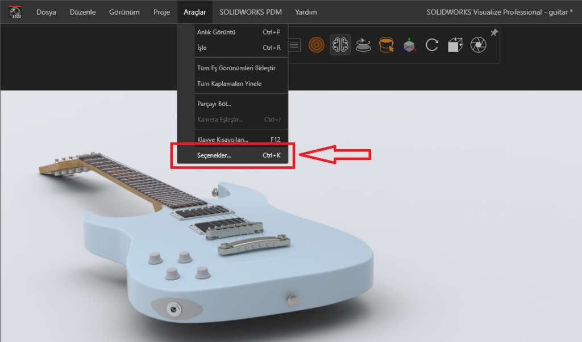Click Klavye Kısayolları... menu item

(222, 139)
